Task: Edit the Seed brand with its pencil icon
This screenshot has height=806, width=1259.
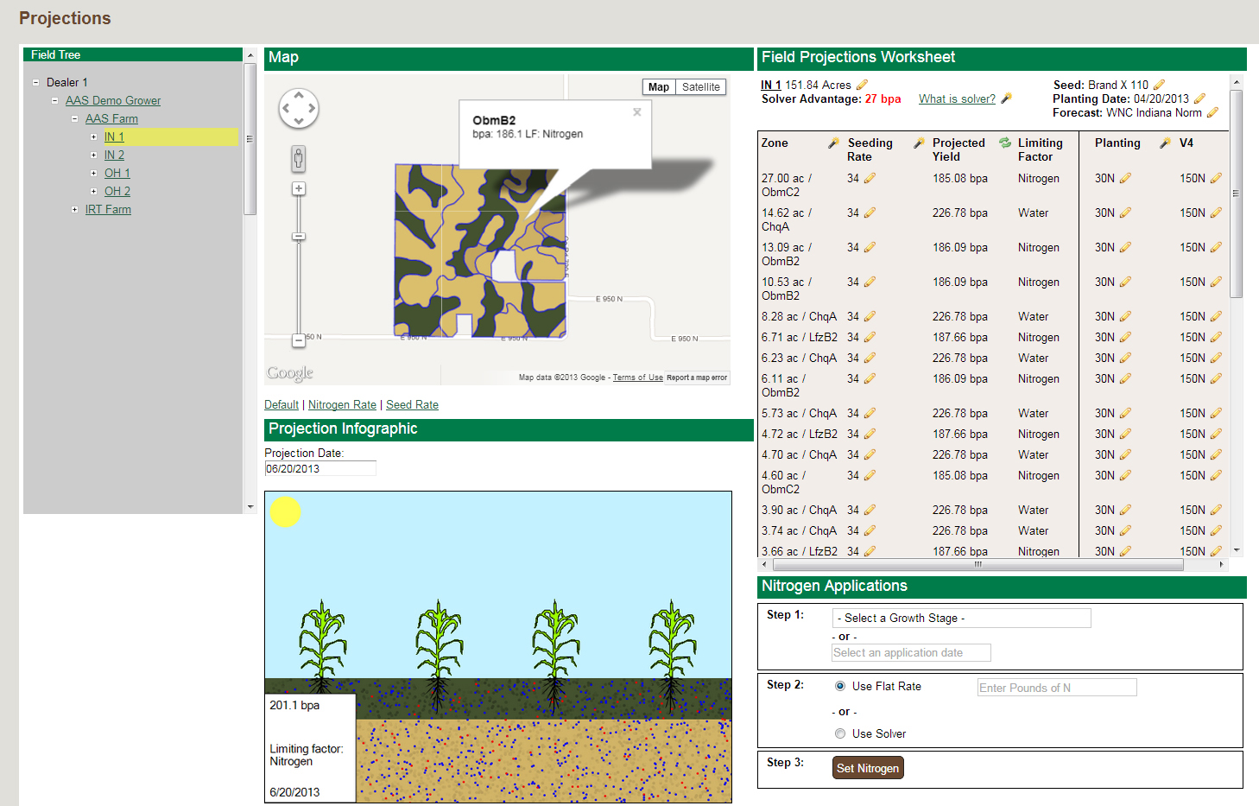Action: [x=1159, y=86]
